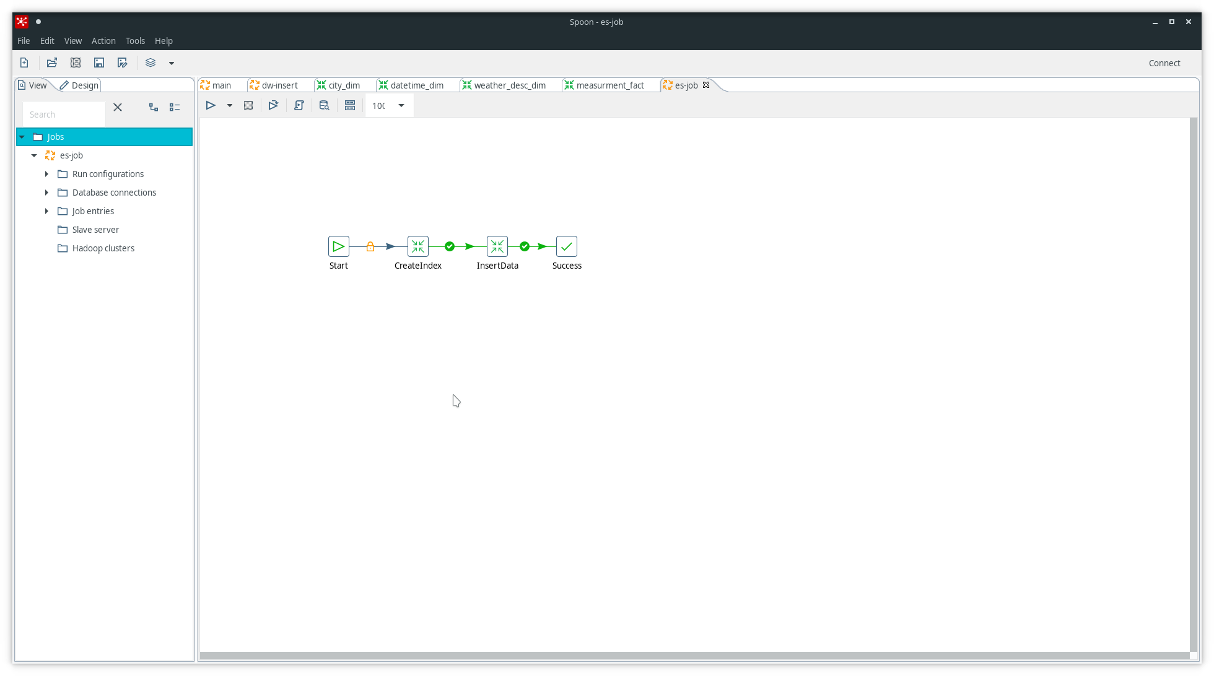Expand Run configurations folder

click(46, 174)
